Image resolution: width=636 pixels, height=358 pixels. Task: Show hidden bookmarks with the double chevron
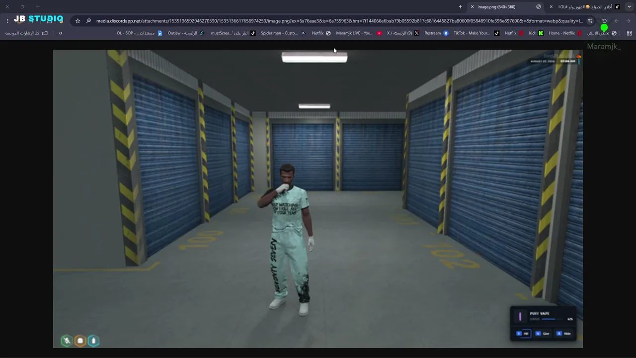pyautogui.click(x=61, y=33)
